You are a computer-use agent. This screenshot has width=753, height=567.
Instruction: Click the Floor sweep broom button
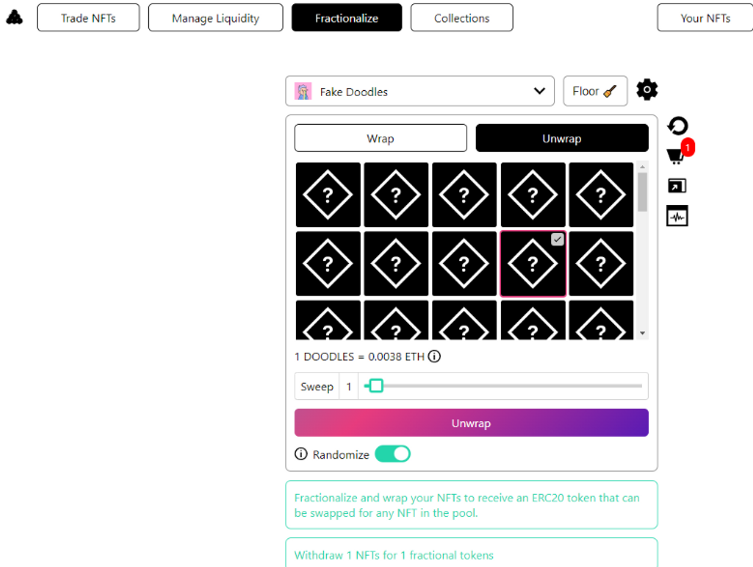tap(594, 91)
